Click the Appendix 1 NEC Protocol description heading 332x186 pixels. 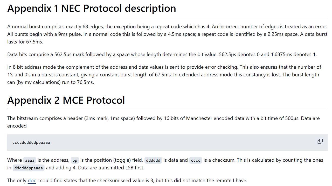click(92, 8)
